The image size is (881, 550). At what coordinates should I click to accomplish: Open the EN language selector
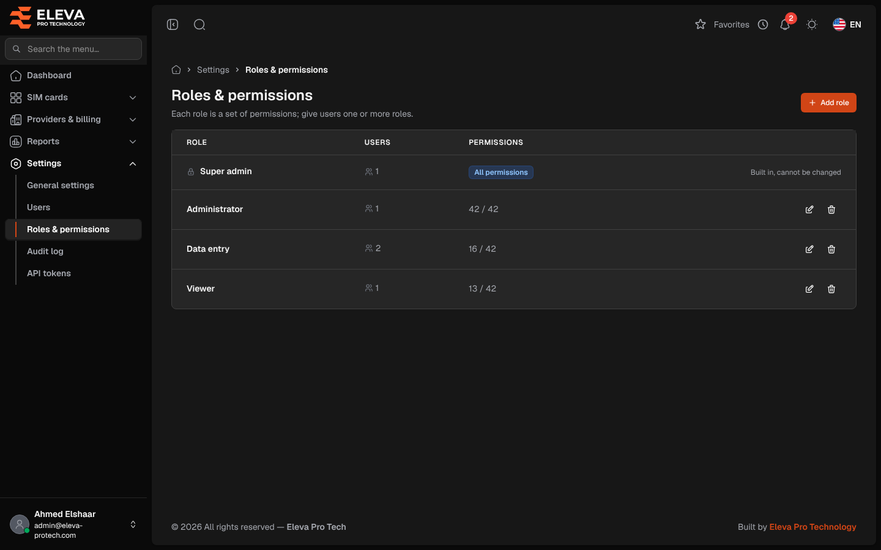pyautogui.click(x=847, y=24)
